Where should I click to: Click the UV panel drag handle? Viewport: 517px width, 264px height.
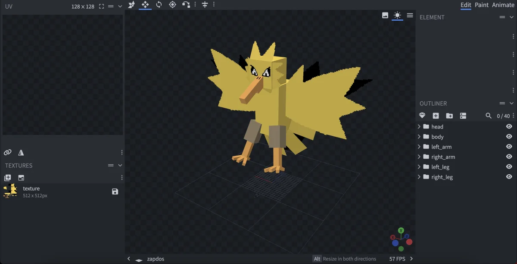[111, 6]
